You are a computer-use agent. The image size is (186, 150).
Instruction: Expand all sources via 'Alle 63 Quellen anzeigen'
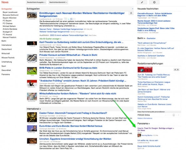(50, 39)
